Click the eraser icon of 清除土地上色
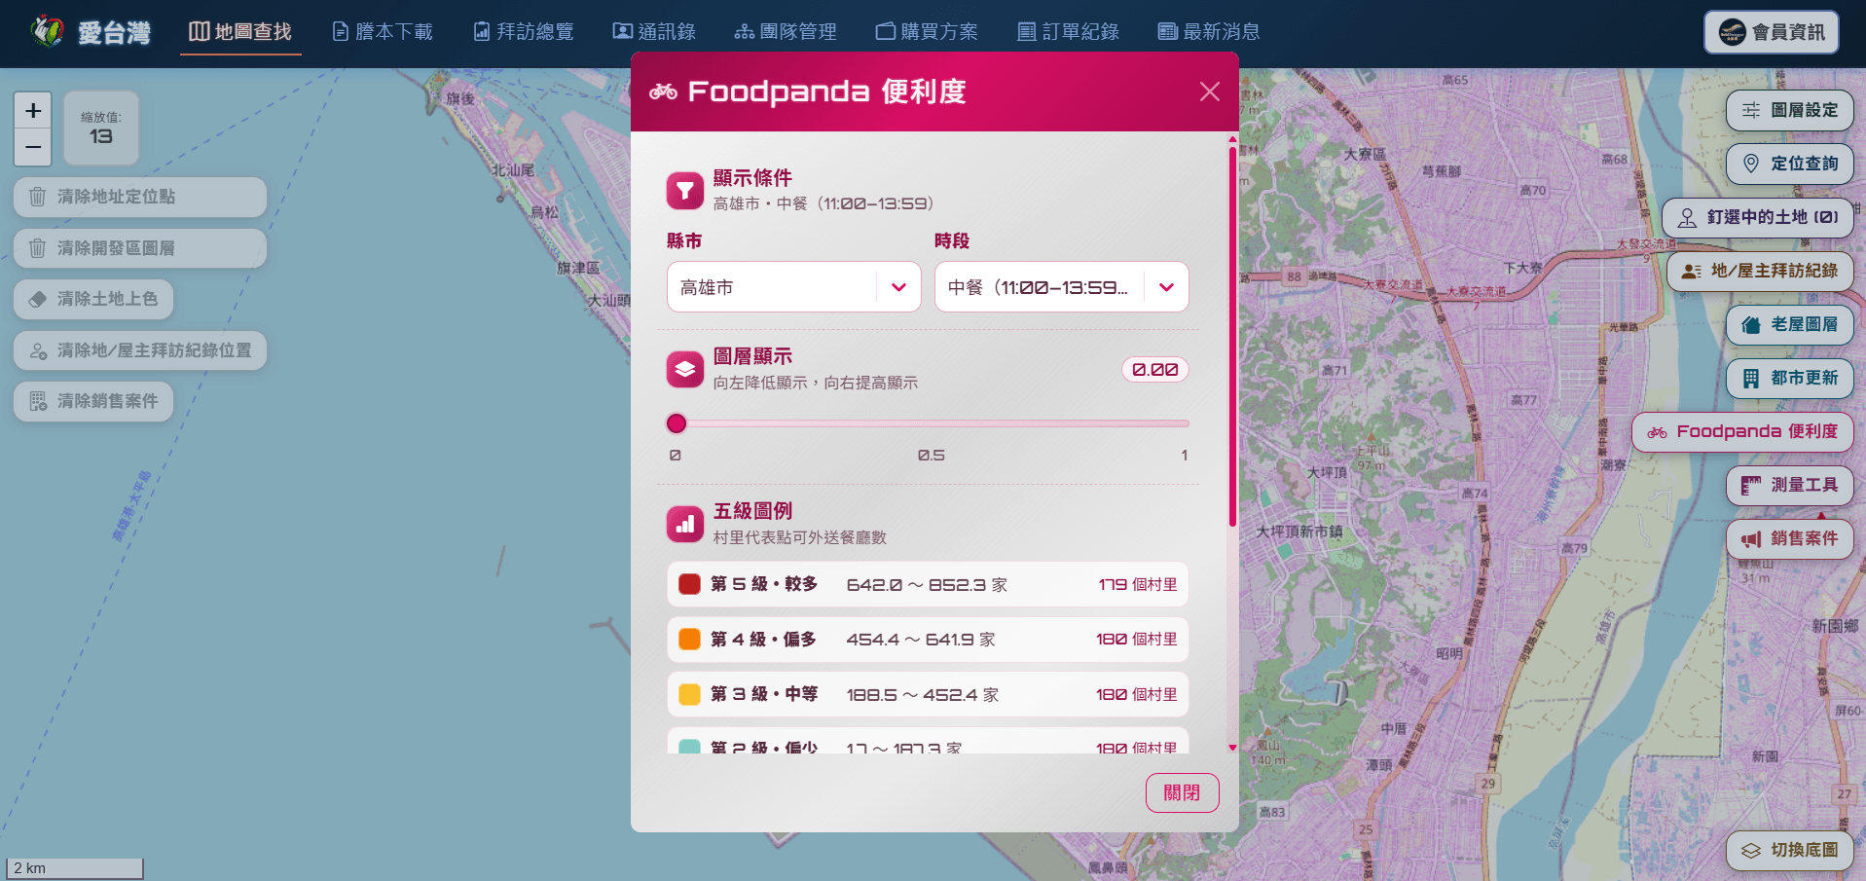1866x881 pixels. pos(37,299)
